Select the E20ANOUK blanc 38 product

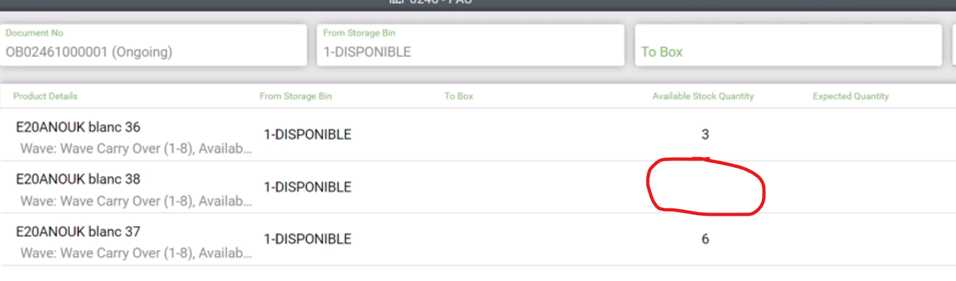[78, 179]
